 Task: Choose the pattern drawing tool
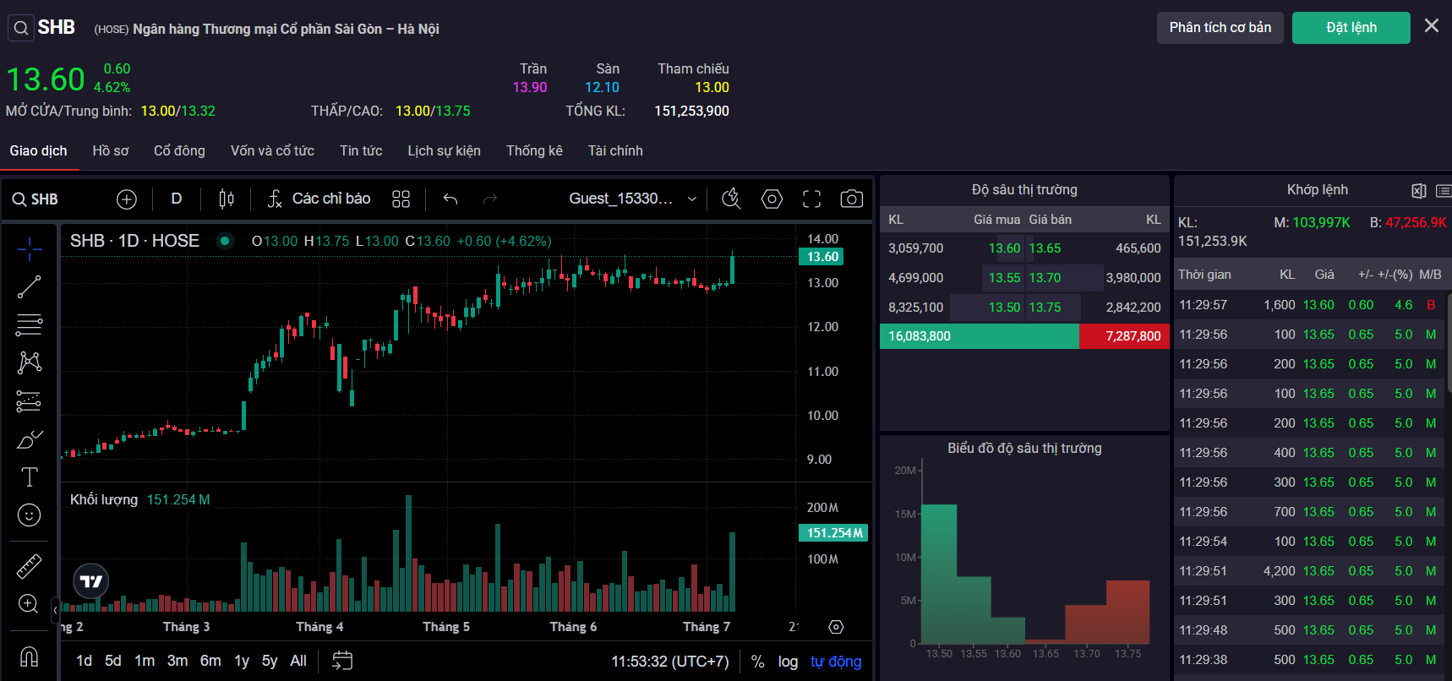click(x=30, y=362)
